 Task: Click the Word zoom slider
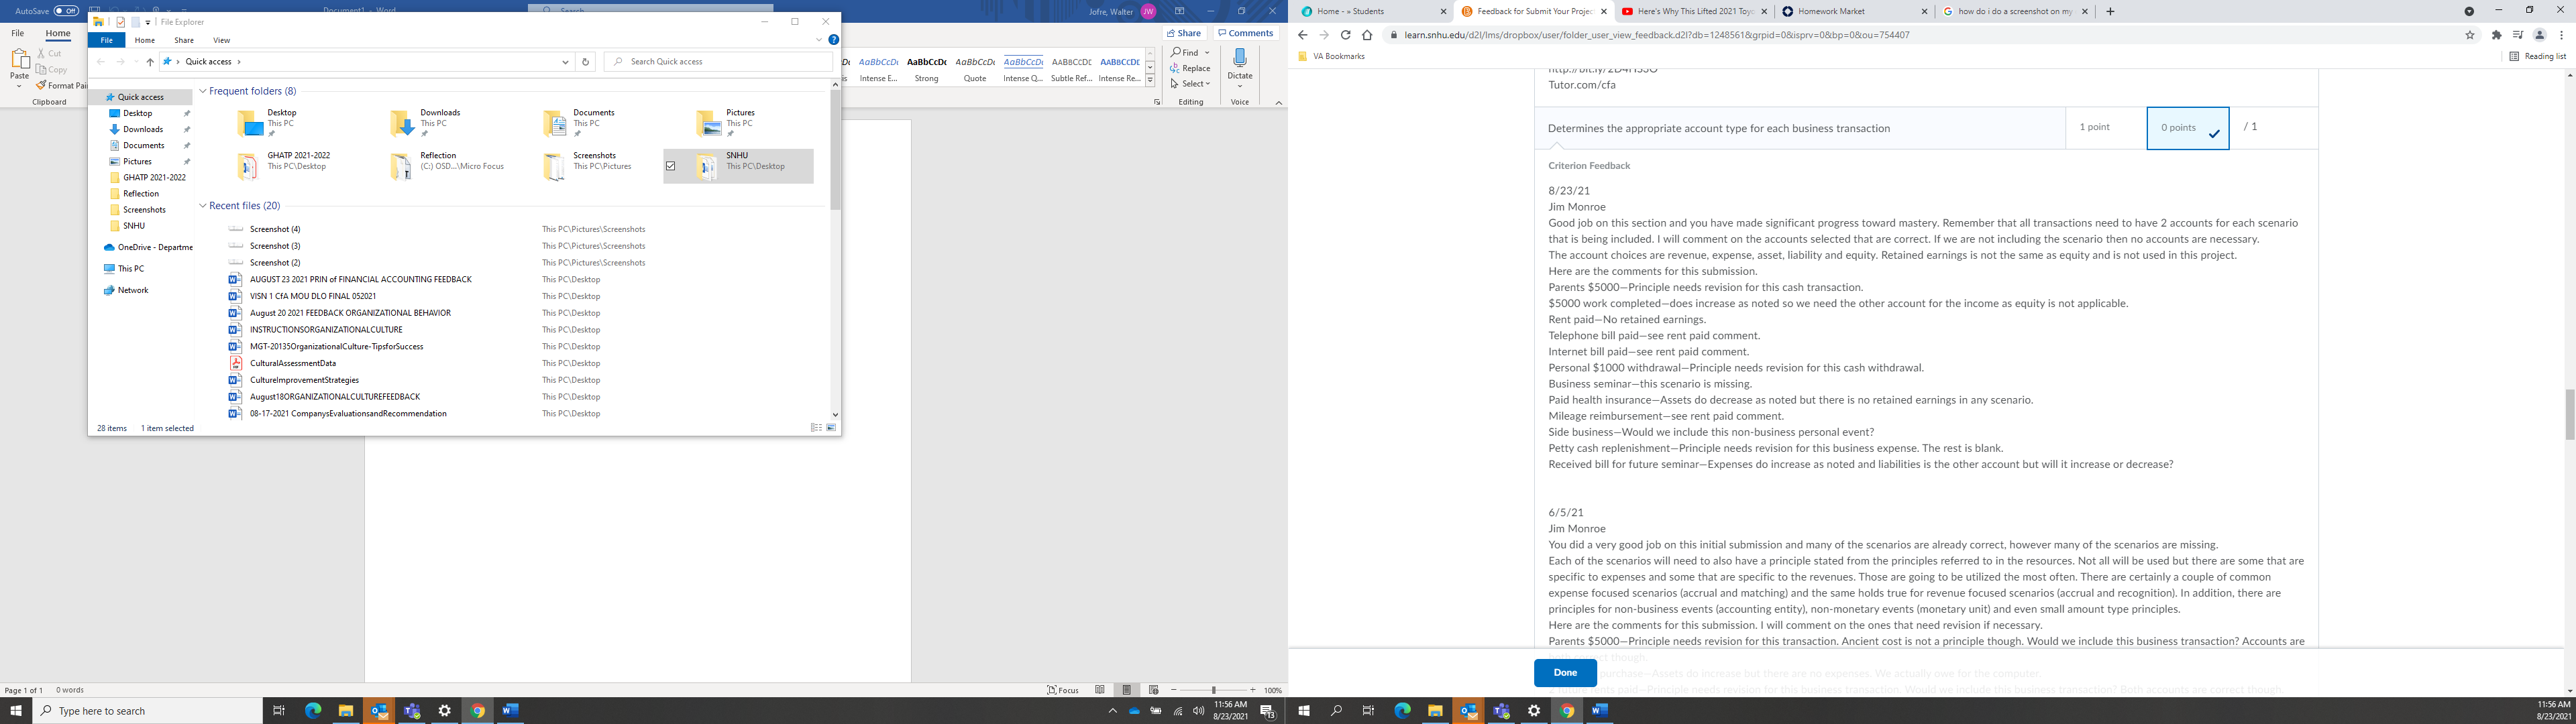[x=1213, y=690]
